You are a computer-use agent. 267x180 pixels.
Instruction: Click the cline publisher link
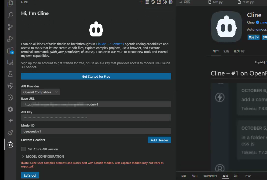click(263, 22)
